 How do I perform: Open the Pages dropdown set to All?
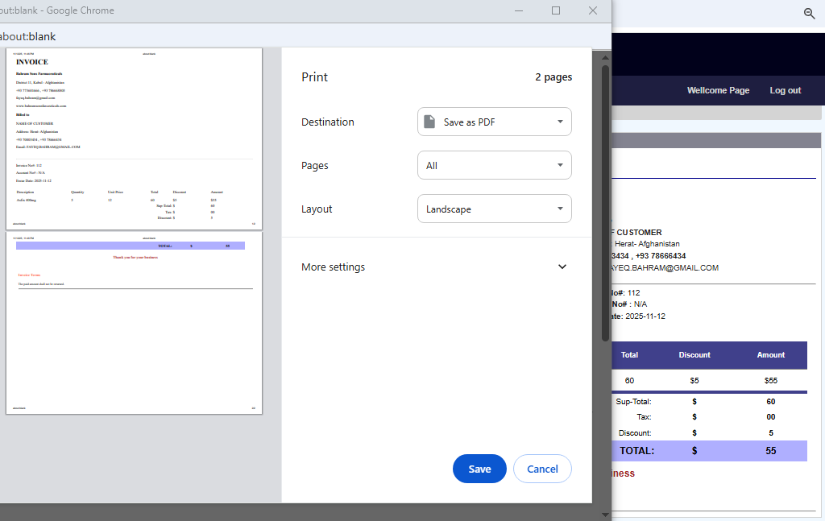click(x=494, y=166)
